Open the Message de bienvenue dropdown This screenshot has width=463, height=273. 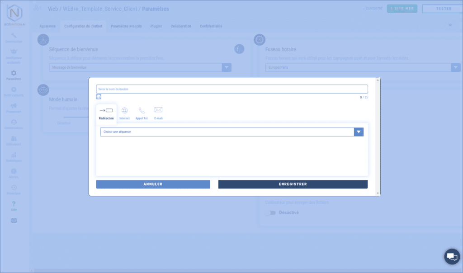227,67
